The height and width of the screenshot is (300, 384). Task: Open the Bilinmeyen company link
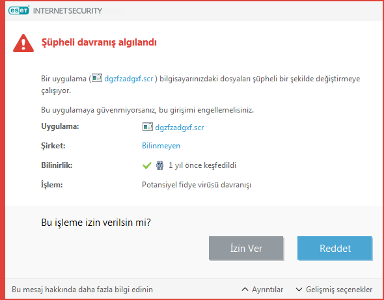pyautogui.click(x=161, y=146)
